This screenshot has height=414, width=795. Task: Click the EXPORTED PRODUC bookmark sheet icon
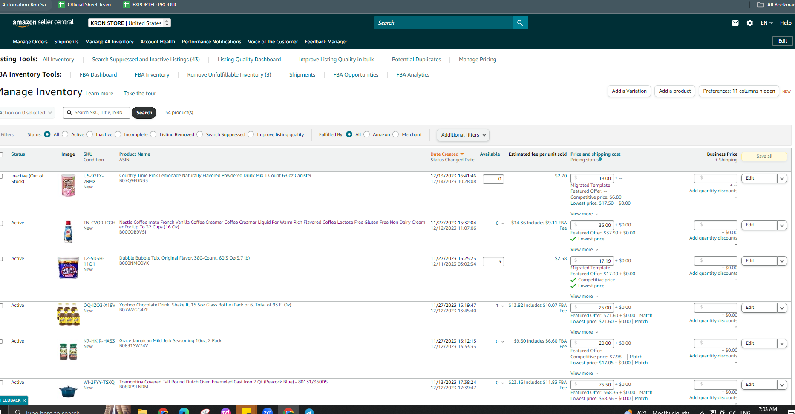tap(127, 5)
